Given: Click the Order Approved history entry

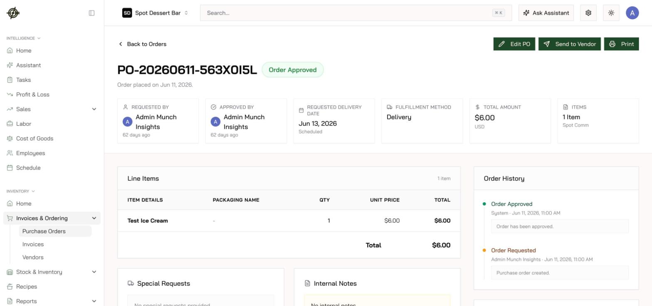Looking at the screenshot, I should 511,204.
